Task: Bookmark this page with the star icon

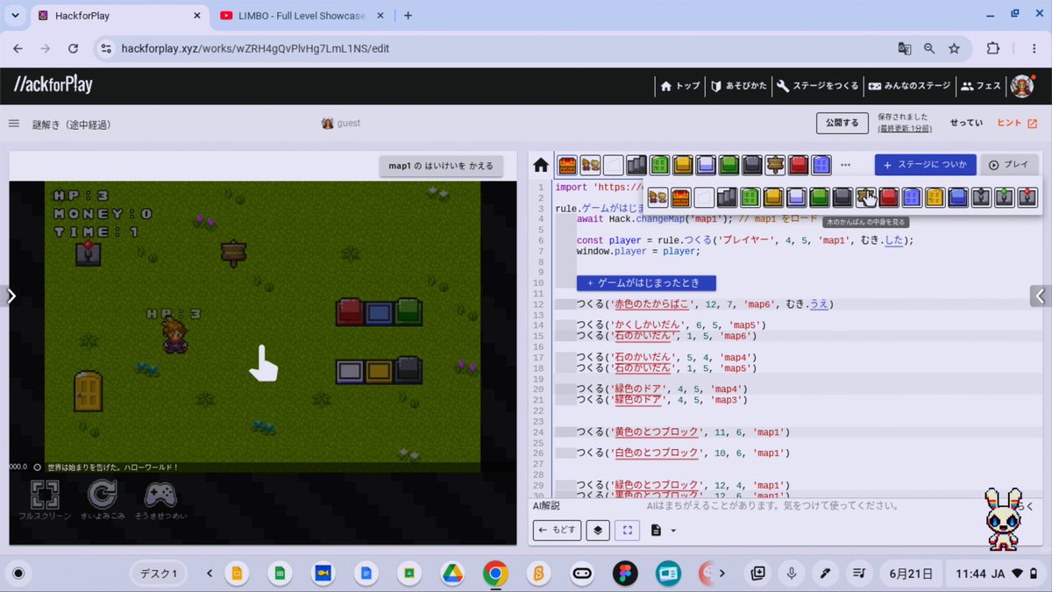Action: pos(954,48)
